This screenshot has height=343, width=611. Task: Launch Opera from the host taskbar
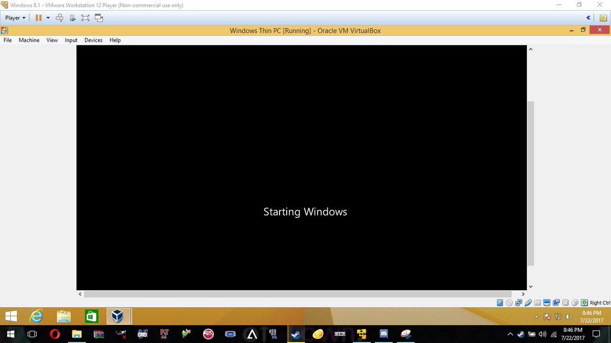(x=54, y=334)
